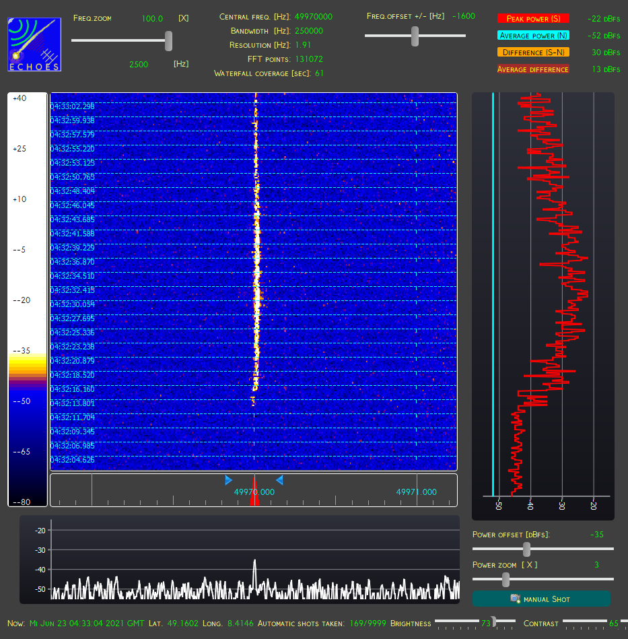This screenshot has height=639, width=628.
Task: Click the Power offset slider handle
Action: tap(526, 549)
